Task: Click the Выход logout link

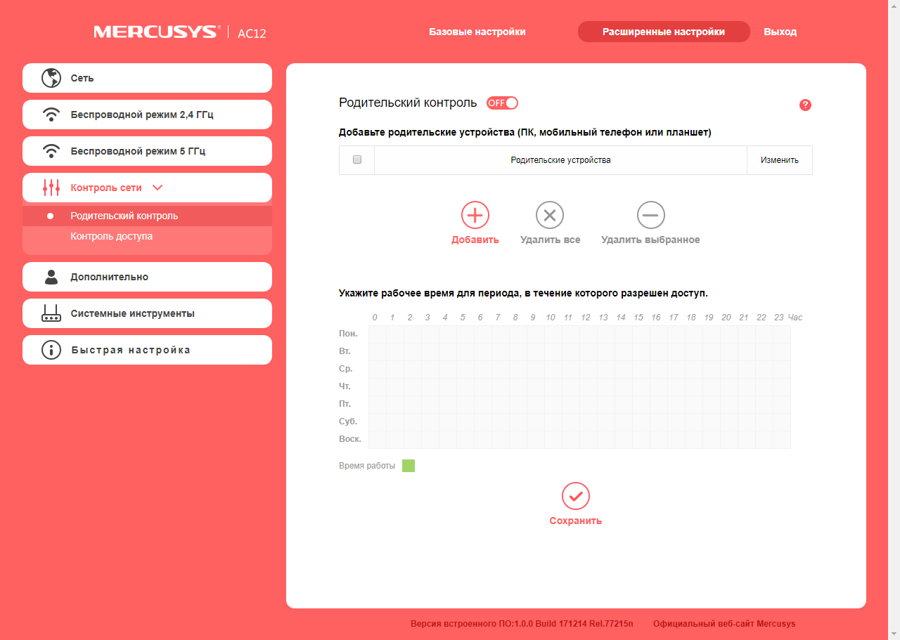Action: click(780, 32)
